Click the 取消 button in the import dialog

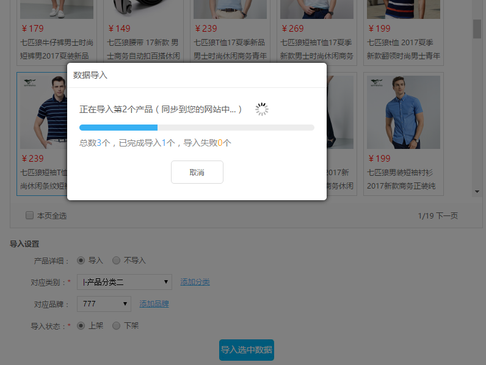[x=197, y=172]
